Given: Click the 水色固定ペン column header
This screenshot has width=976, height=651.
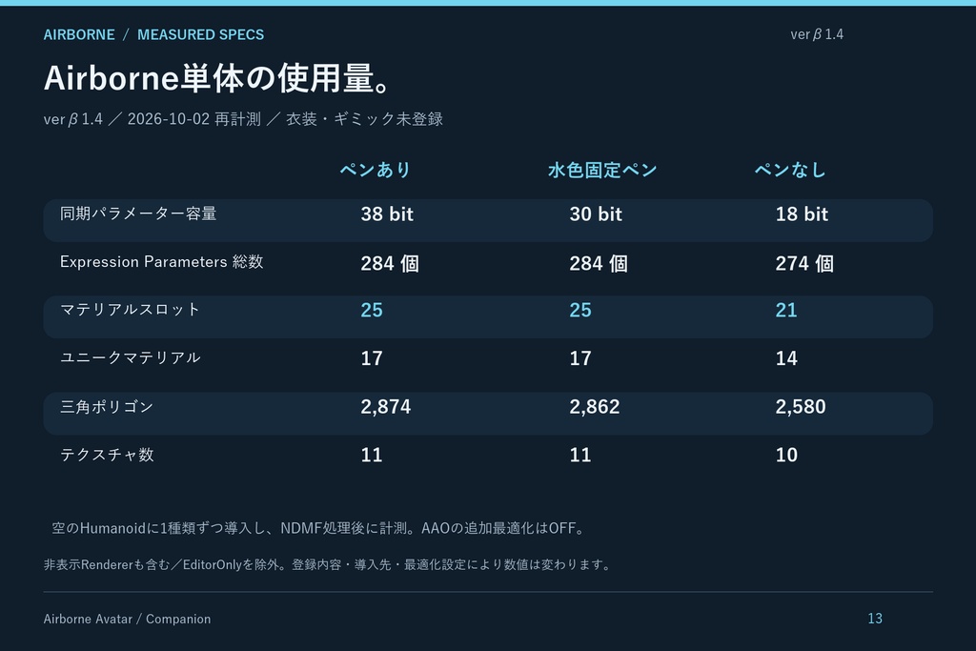Looking at the screenshot, I should (x=602, y=170).
